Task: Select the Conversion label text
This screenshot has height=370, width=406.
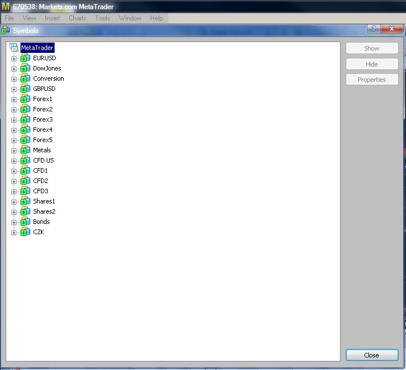Action: [x=48, y=78]
